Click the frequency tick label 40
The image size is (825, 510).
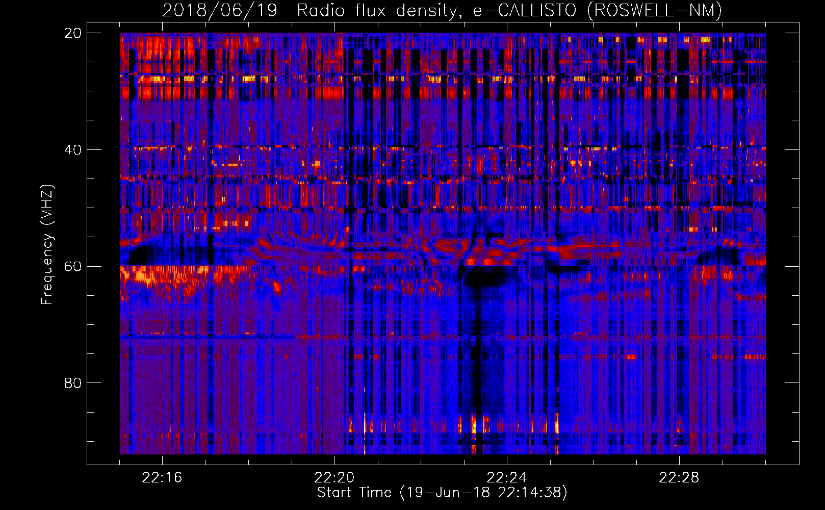click(x=73, y=150)
